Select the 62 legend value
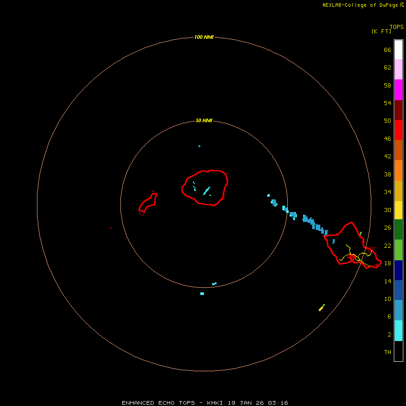Screen dimensions: 406x406 388,68
